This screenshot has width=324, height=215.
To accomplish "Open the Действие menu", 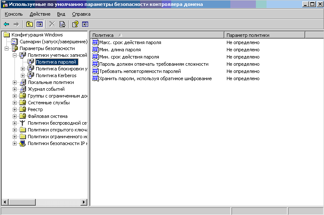I will click(40, 14).
